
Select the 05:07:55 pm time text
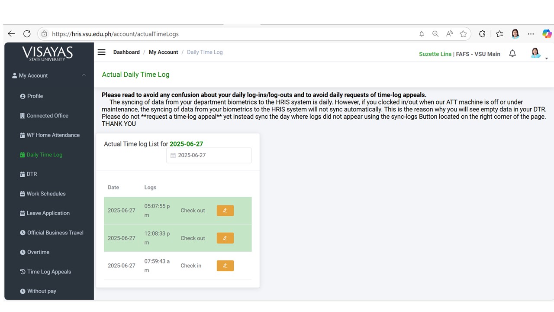coord(157,211)
